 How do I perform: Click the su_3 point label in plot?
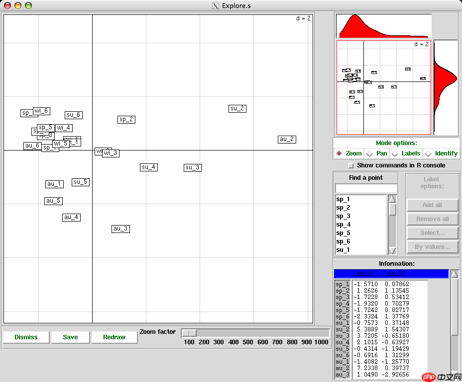click(x=192, y=167)
